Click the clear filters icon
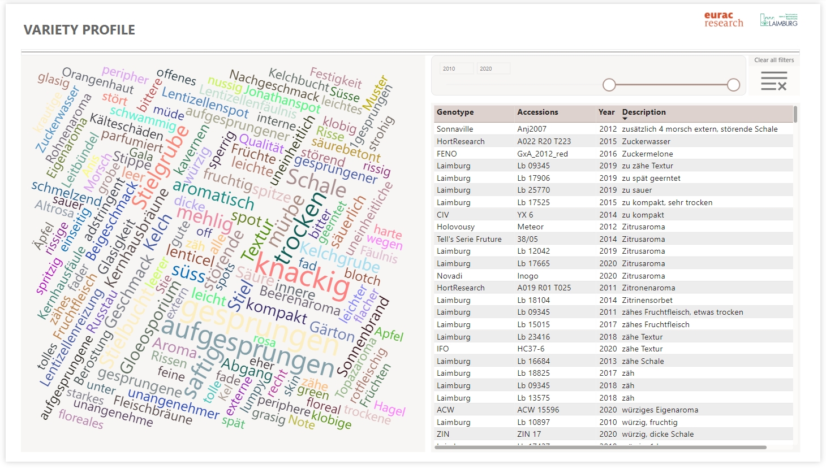The image size is (826, 469). (774, 81)
